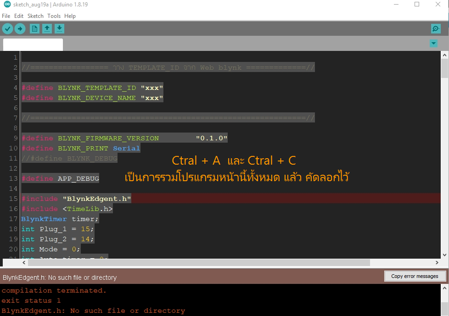Click BLYNK_PRINT on line 10

coord(83,148)
